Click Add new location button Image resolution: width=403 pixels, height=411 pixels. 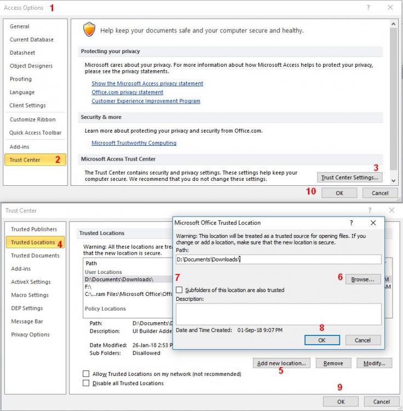tap(281, 363)
